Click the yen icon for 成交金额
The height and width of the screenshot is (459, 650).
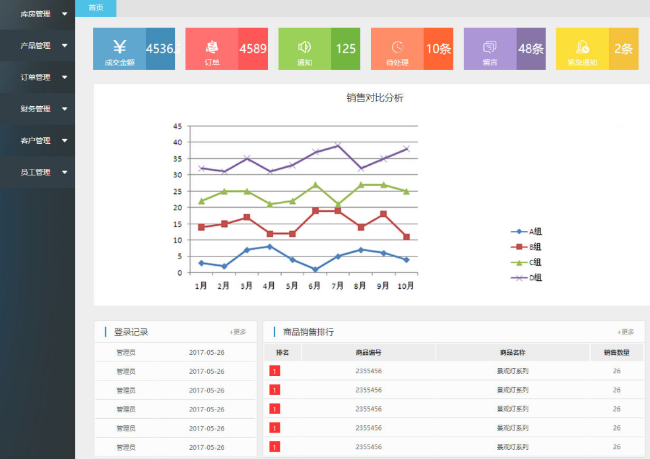119,47
